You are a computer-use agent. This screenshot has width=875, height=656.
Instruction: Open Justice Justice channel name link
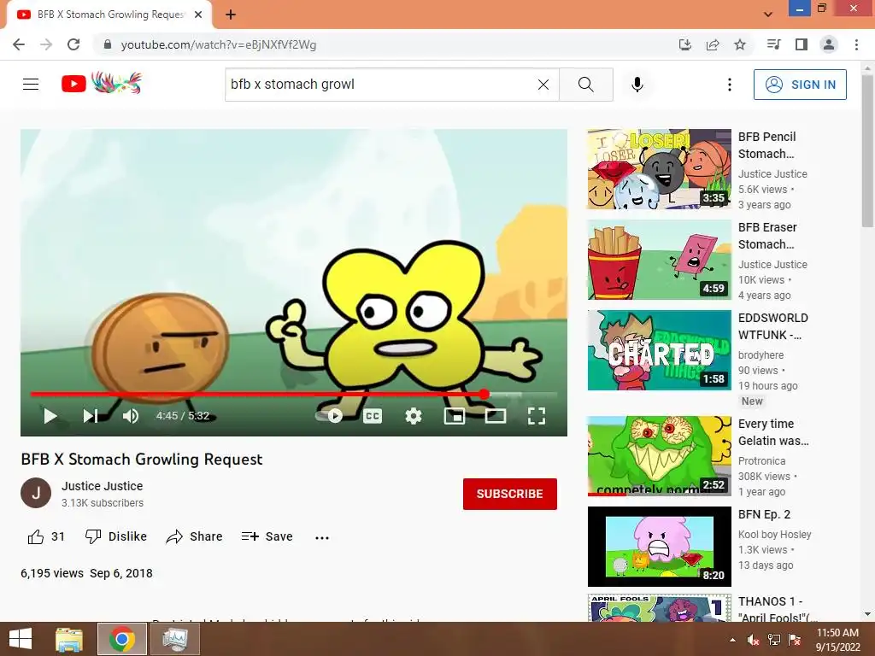[103, 486]
